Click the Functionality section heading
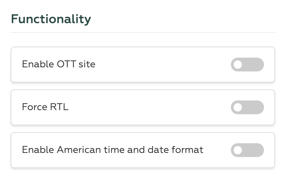The image size is (286, 185). click(51, 19)
